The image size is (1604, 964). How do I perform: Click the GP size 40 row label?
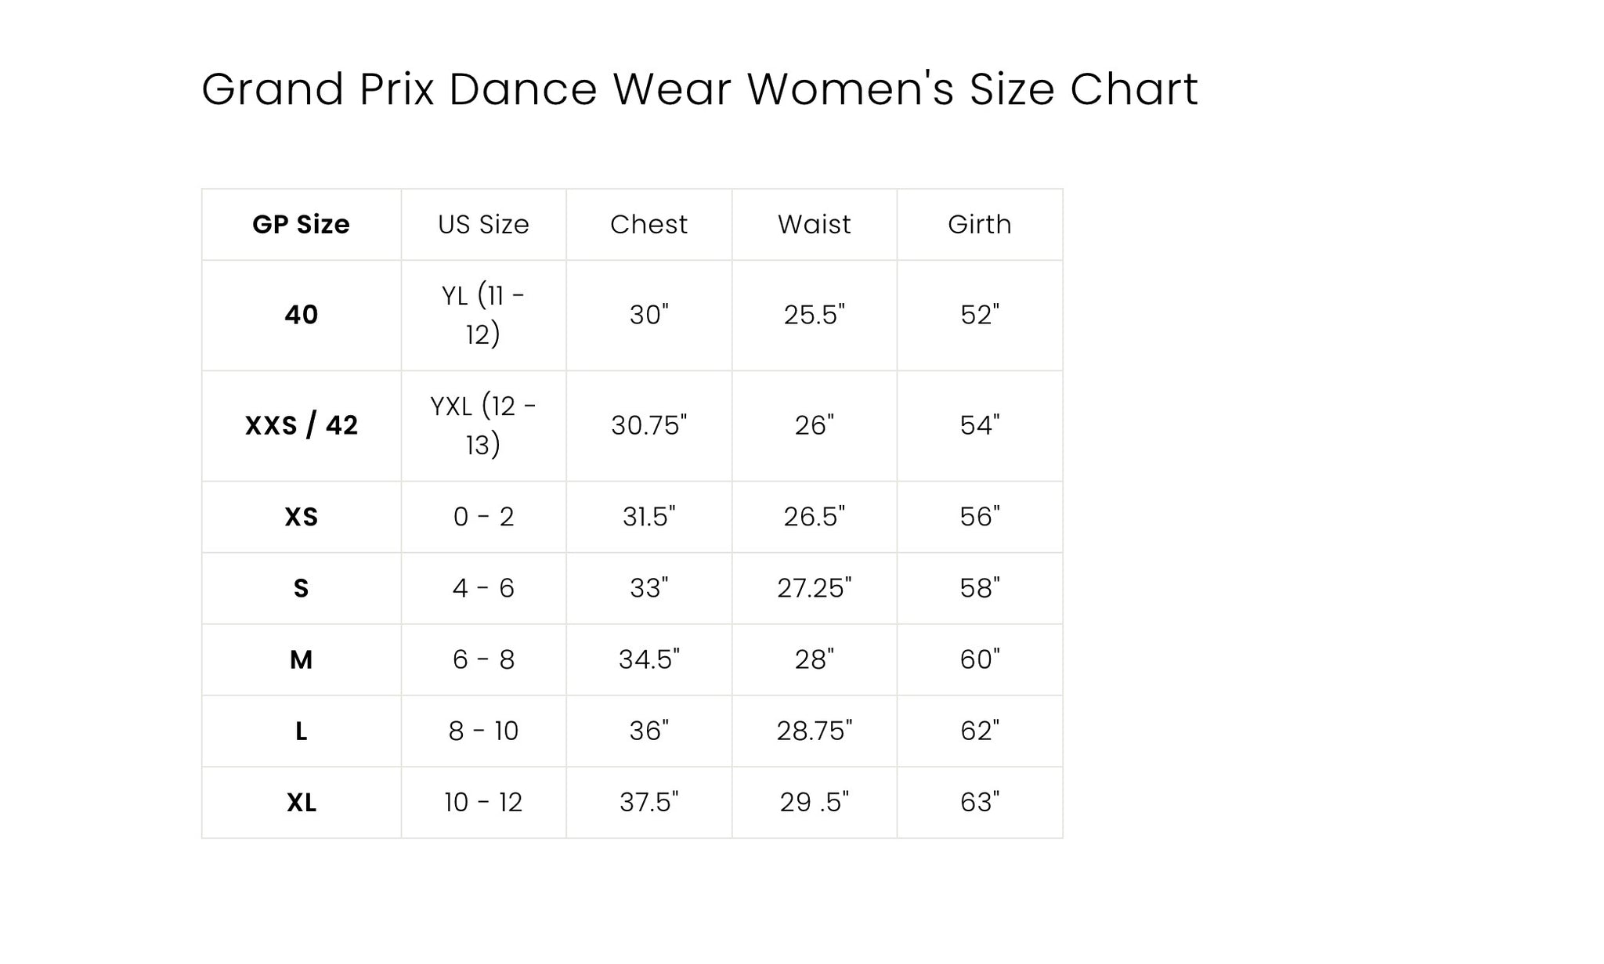302,316
